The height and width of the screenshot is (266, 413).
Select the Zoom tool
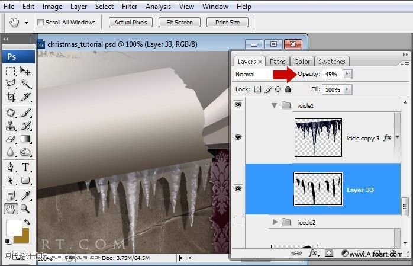pos(25,209)
